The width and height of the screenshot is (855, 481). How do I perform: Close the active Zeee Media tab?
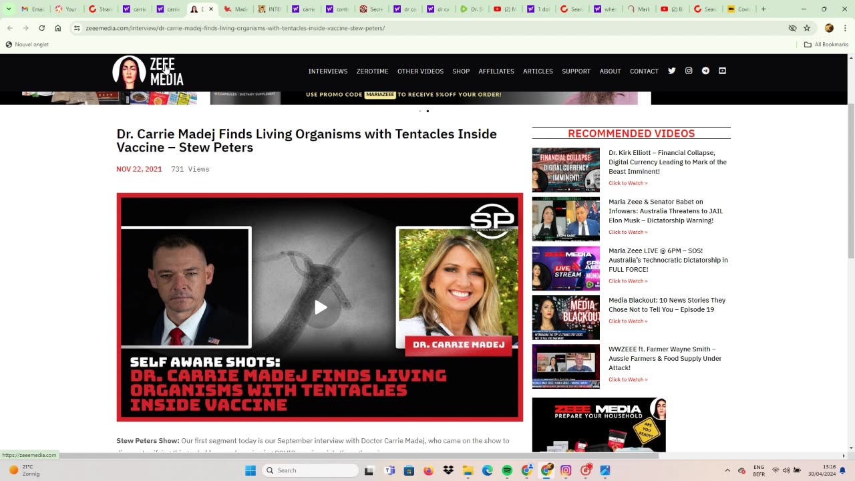coord(210,9)
